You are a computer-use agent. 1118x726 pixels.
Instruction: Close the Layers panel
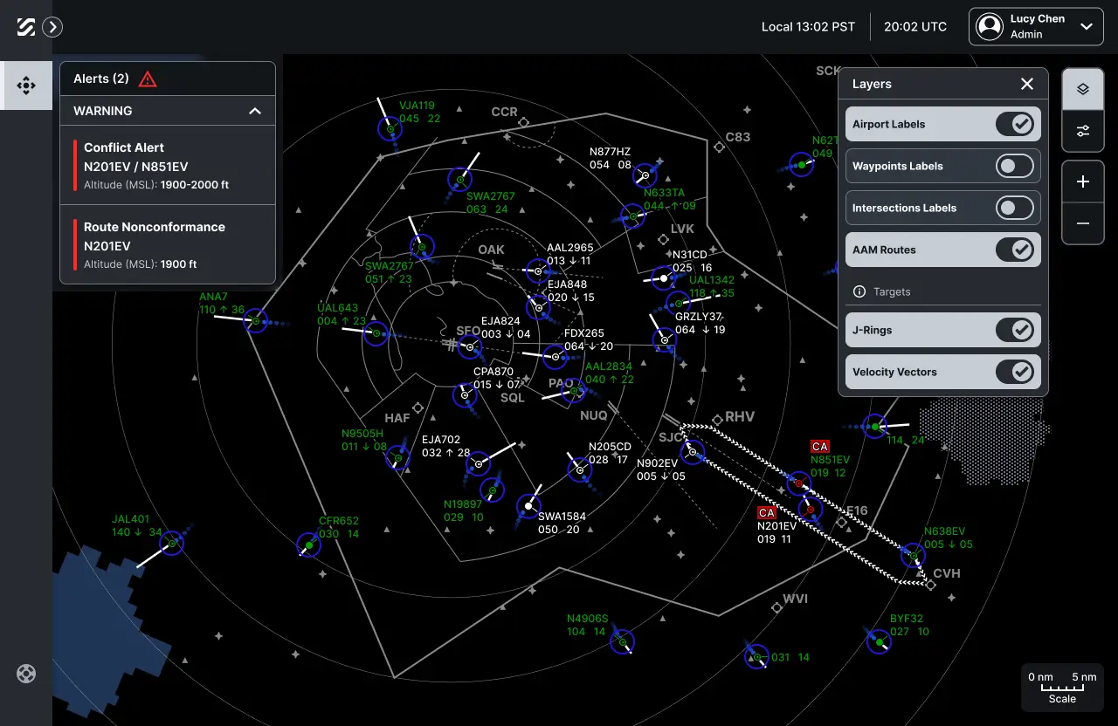click(1027, 84)
